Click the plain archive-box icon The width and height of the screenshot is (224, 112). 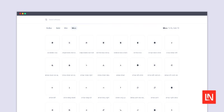pyautogui.click(x=137, y=43)
